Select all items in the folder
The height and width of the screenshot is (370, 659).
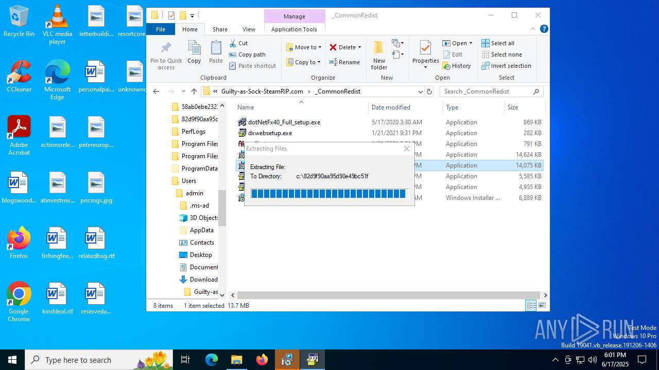498,43
